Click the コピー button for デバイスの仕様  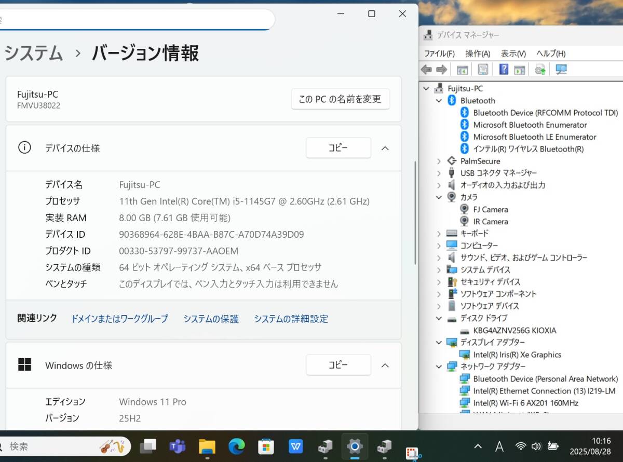pos(338,148)
